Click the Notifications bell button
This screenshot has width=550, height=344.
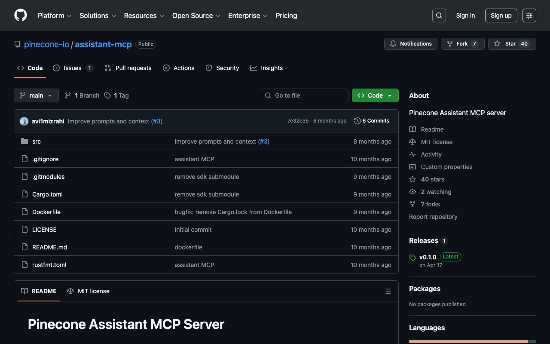(410, 44)
